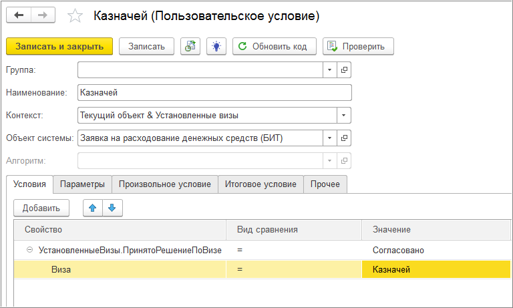
Task: Click the light bulb hint icon
Action: [216, 46]
